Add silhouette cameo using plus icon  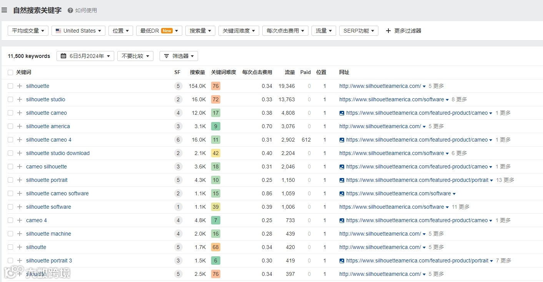[20, 113]
